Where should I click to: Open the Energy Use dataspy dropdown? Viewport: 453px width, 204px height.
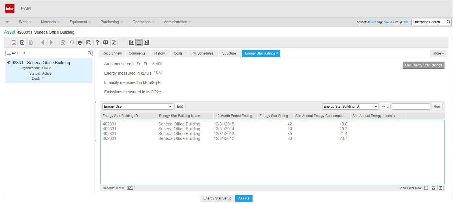click(x=170, y=107)
